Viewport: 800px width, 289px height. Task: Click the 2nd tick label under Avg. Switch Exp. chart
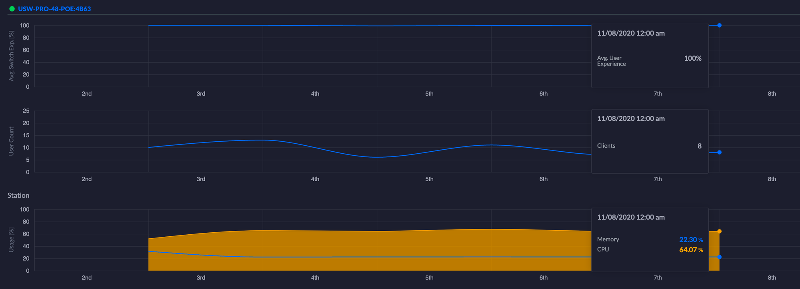pos(86,94)
